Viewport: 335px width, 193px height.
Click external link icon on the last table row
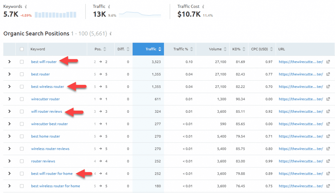328,186
